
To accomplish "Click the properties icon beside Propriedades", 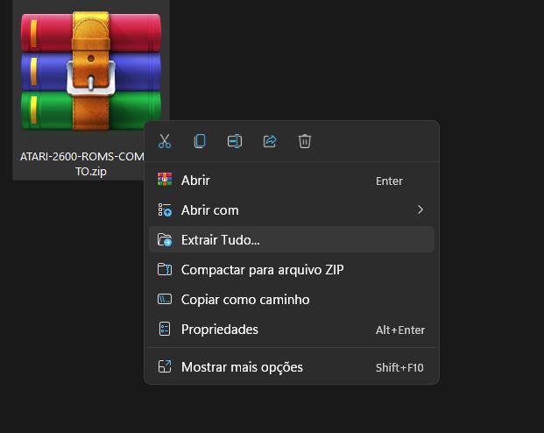I will pyautogui.click(x=165, y=329).
